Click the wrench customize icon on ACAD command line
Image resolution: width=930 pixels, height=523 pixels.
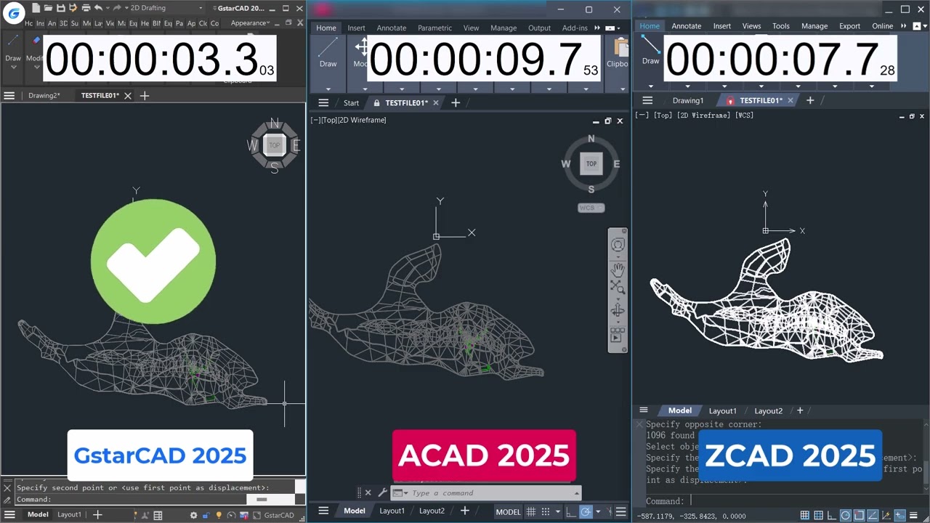[x=382, y=493]
